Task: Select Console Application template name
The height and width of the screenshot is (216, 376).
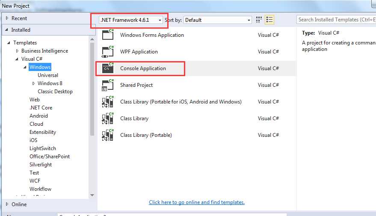Action: pos(143,68)
